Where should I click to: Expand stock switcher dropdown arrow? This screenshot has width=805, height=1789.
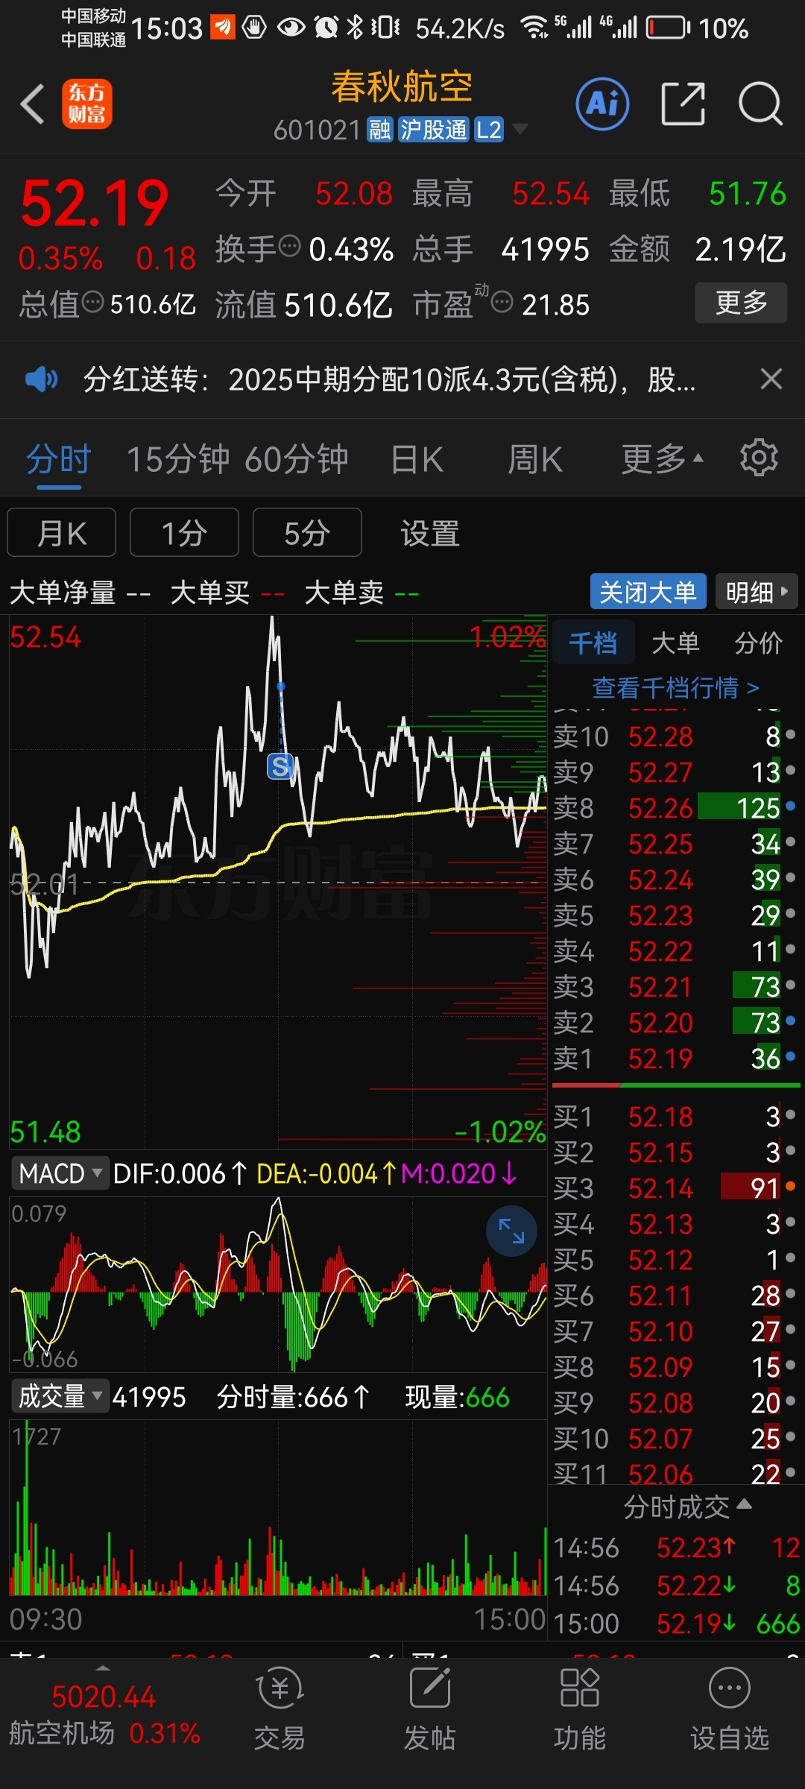(x=520, y=129)
